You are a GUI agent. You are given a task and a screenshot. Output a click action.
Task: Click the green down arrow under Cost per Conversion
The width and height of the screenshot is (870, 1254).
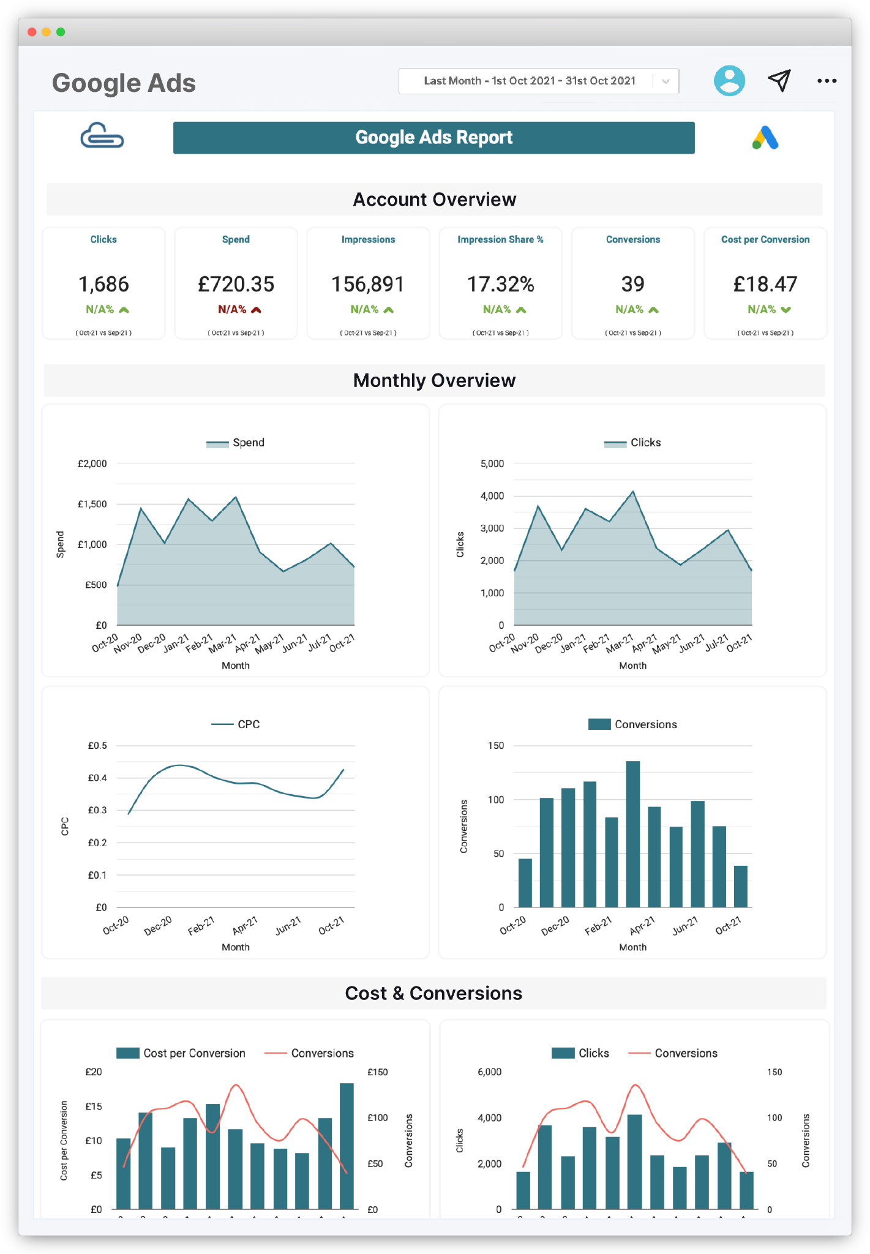pyautogui.click(x=786, y=310)
